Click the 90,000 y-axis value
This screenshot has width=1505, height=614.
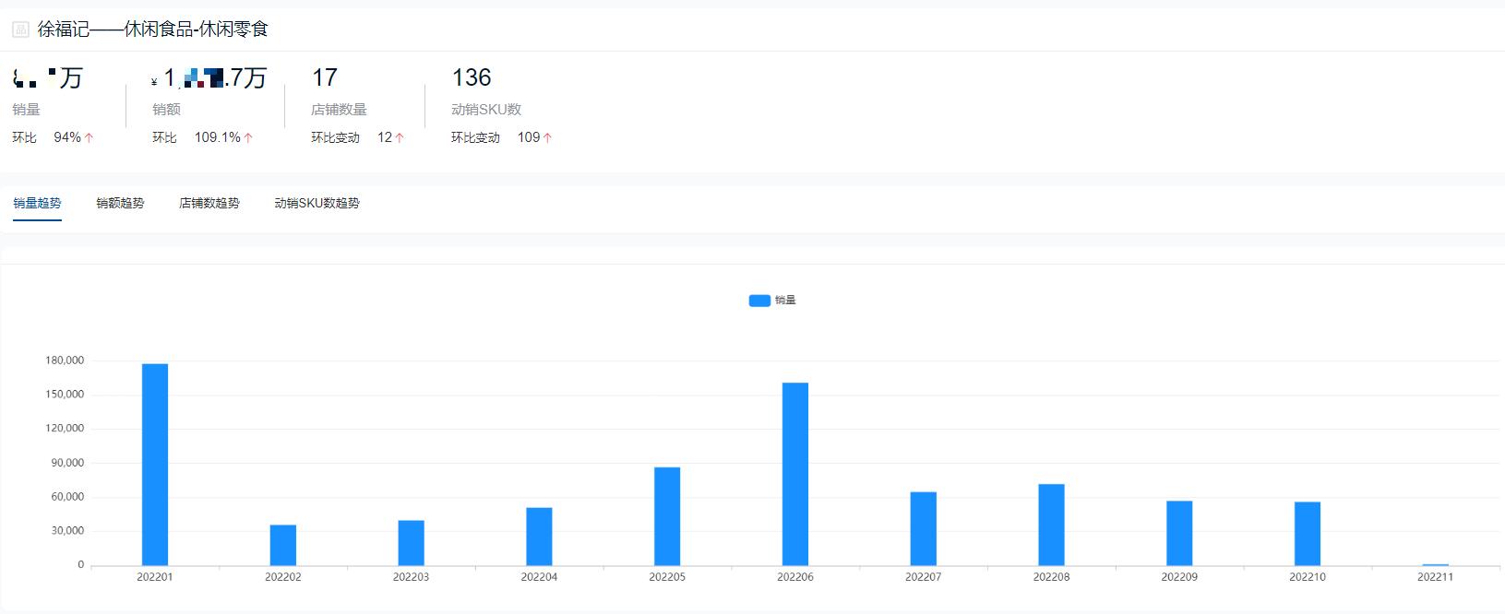(x=67, y=463)
